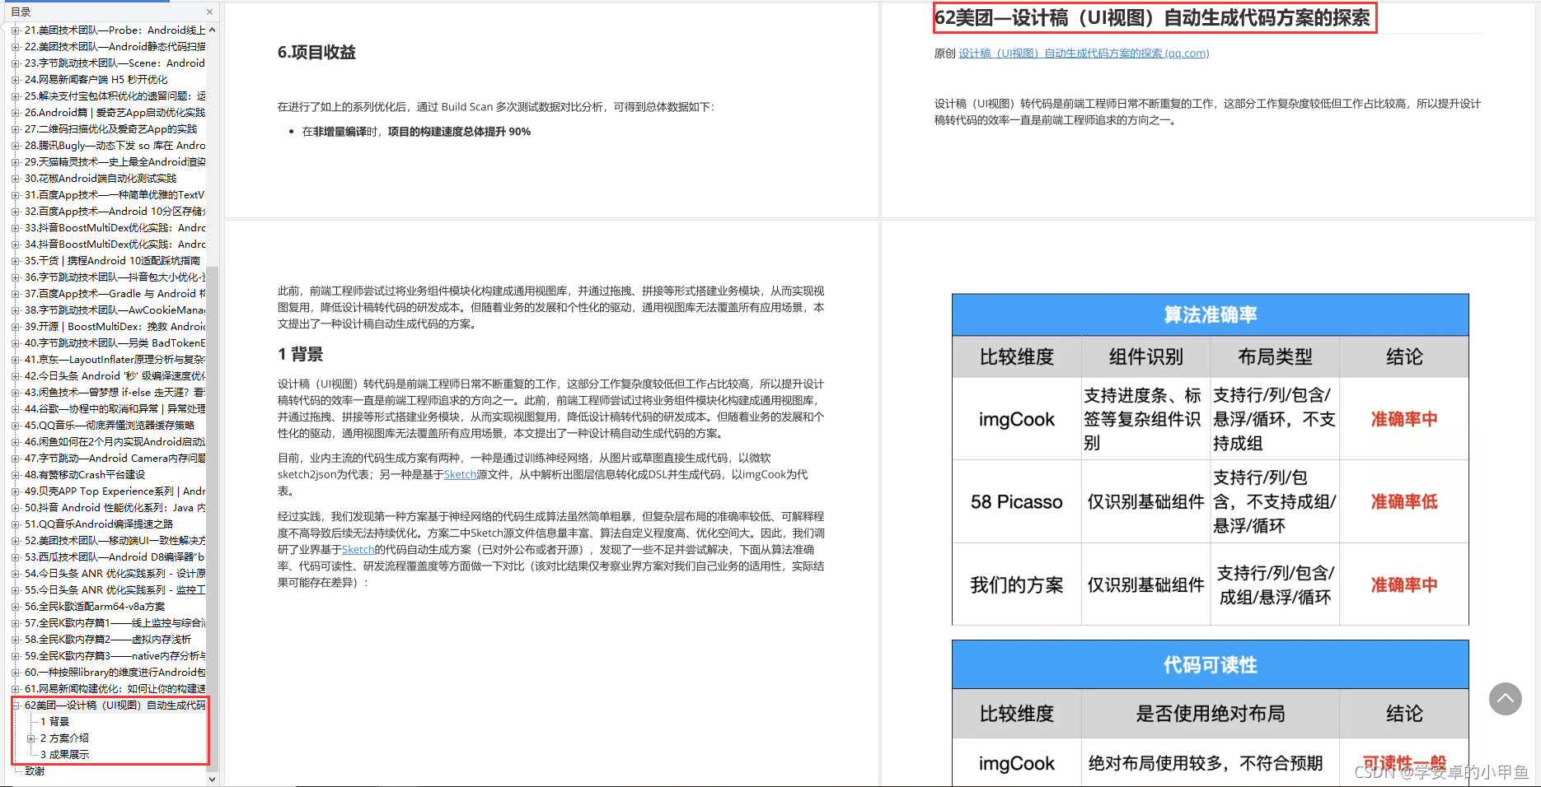Click the 6.项目收益 heading

tap(316, 53)
